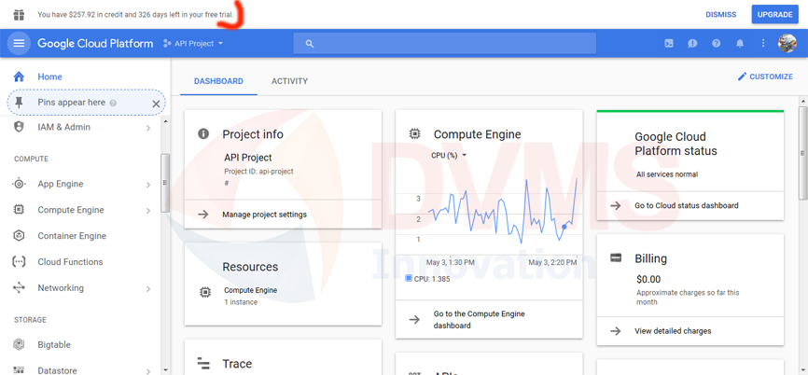Activate Cloud Shell icon in top bar

pyautogui.click(x=668, y=44)
